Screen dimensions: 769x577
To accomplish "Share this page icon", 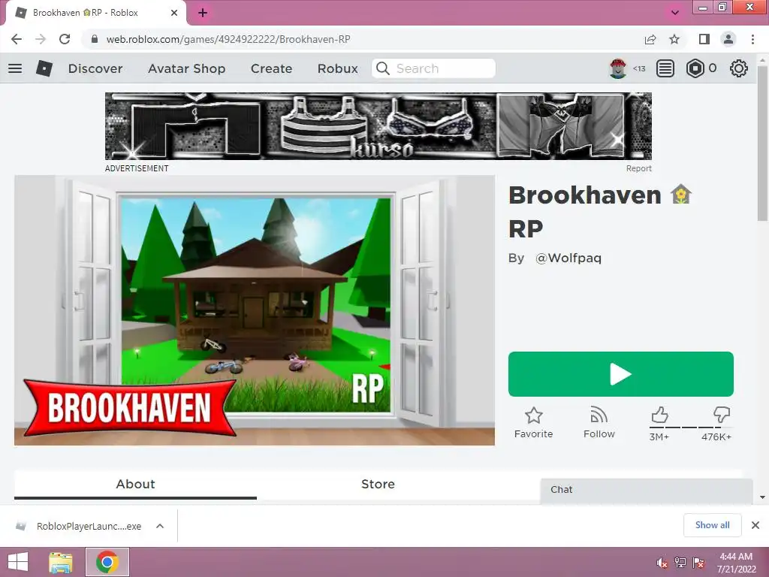I will (x=650, y=39).
